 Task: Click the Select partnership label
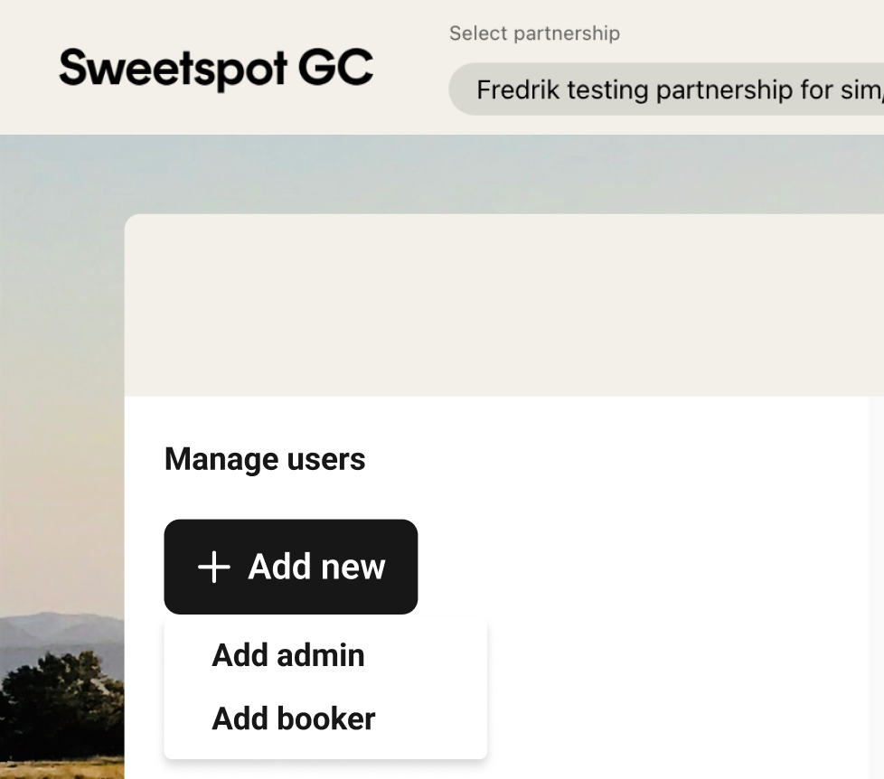534,33
